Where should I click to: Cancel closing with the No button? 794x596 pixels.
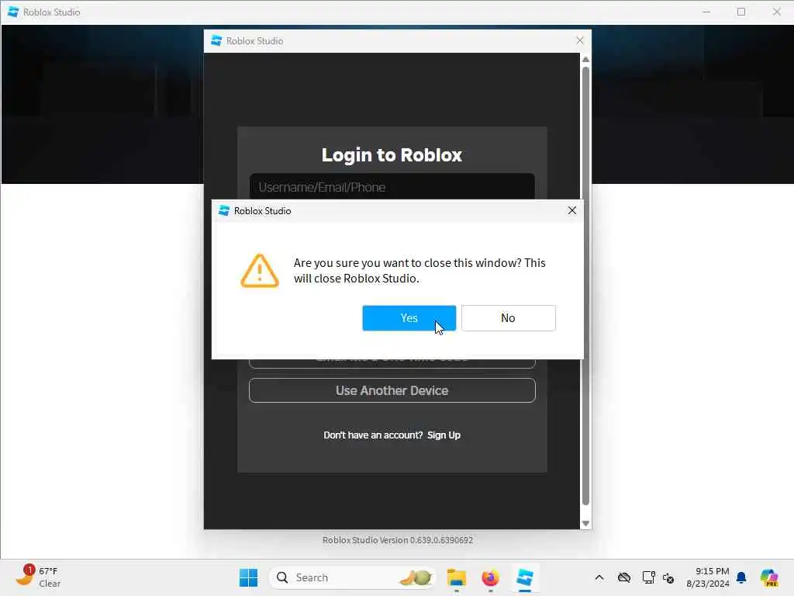click(508, 317)
